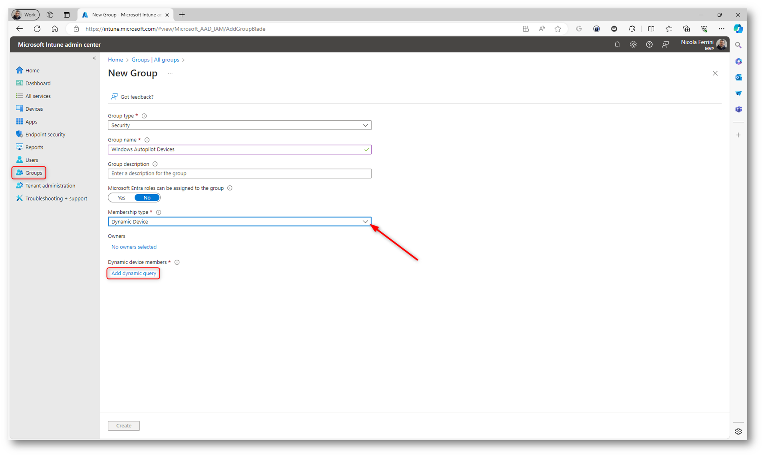Add this page to favorites with the star icon
Viewport: 764px width, 457px height.
(558, 29)
